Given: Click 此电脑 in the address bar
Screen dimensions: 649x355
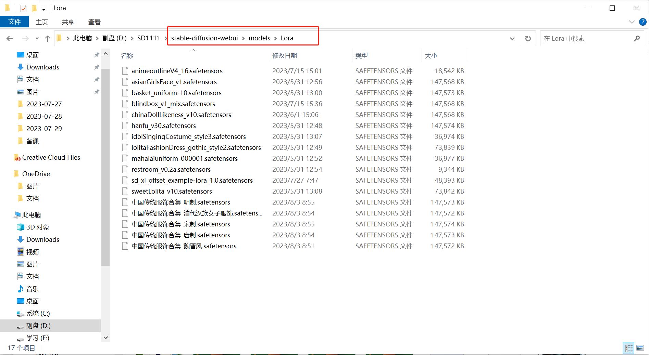Looking at the screenshot, I should pos(83,38).
